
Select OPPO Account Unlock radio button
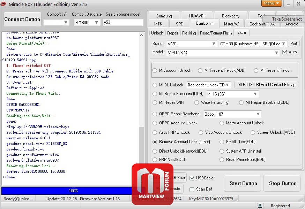tap(155, 123)
